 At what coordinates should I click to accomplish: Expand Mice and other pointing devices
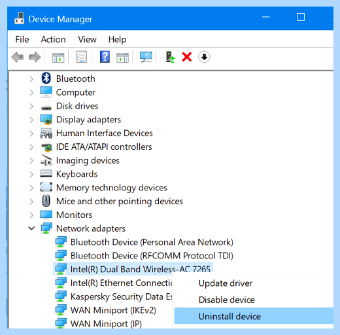pos(31,202)
